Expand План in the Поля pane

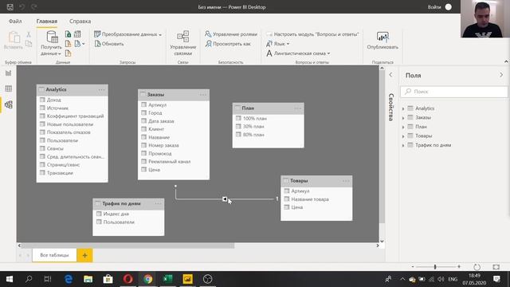point(403,127)
